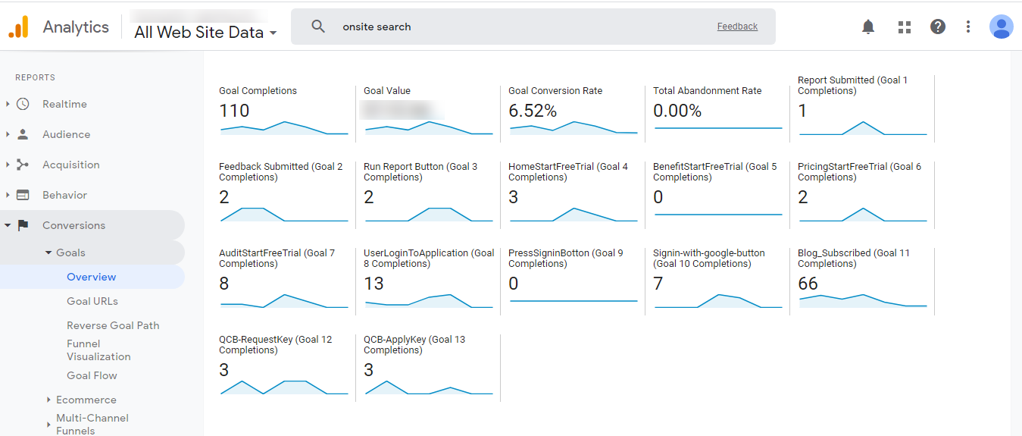Image resolution: width=1022 pixels, height=436 pixels.
Task: Open the Google apps grid icon
Action: coord(904,27)
